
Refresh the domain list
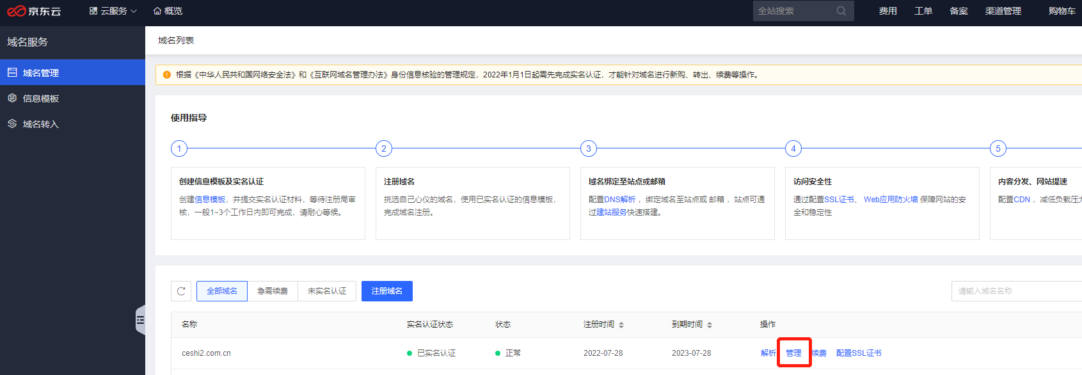point(181,291)
